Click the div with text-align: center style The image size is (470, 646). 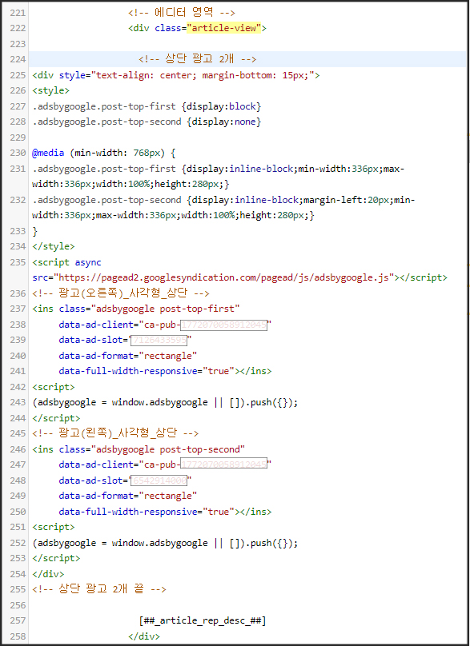click(176, 75)
